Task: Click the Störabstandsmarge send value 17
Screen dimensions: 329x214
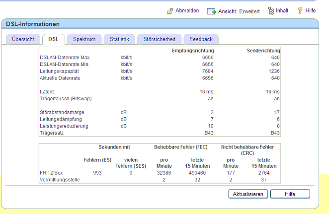Action: tap(277, 112)
